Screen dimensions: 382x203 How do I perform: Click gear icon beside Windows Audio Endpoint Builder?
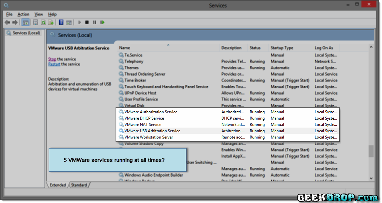coord(121,175)
